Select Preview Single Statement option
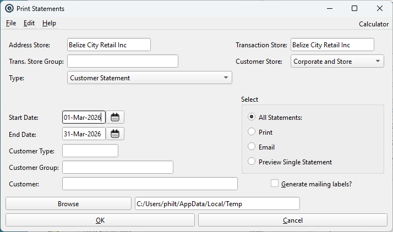393x232 pixels. (252, 162)
